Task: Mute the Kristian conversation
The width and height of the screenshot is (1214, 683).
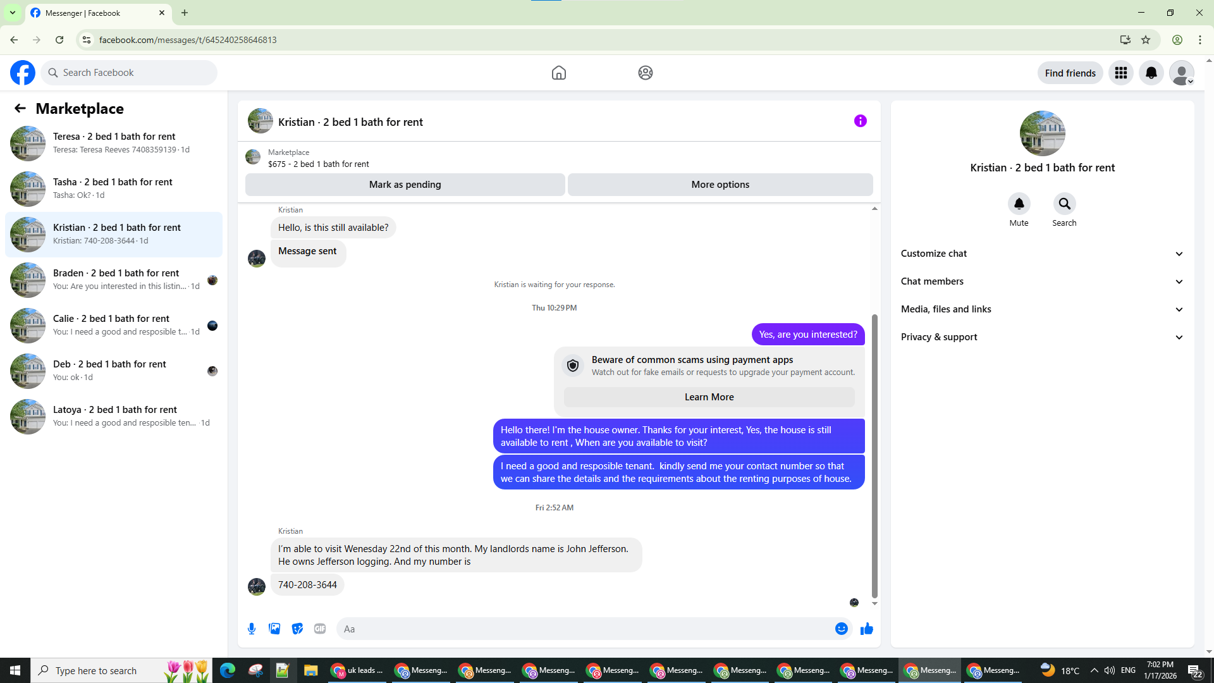Action: coord(1019,204)
